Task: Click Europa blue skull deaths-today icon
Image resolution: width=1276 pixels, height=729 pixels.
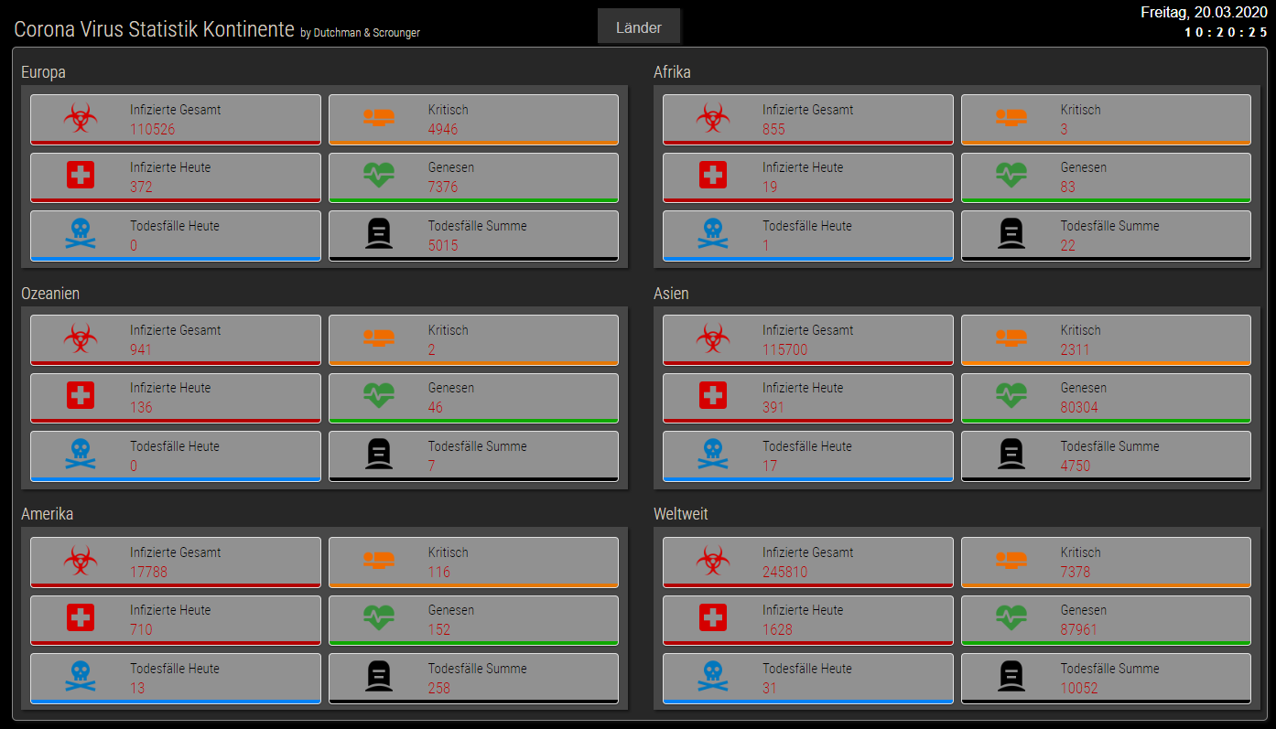Action: click(81, 232)
